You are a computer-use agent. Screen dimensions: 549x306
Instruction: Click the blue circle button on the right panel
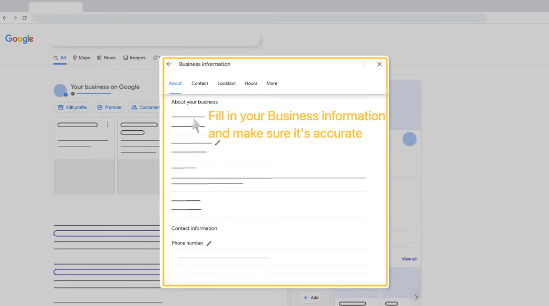point(409,139)
